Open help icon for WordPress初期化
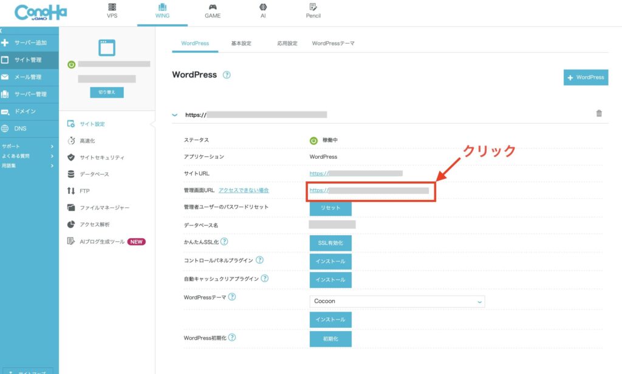The image size is (622, 374). tap(232, 337)
